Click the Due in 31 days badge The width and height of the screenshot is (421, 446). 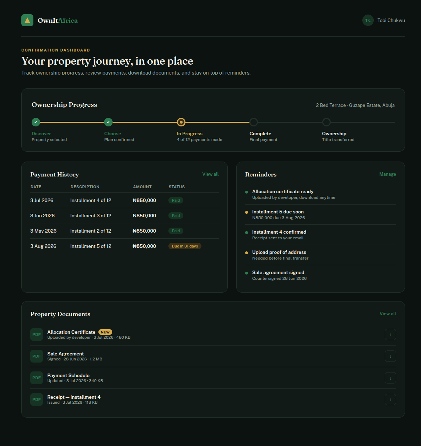(x=185, y=246)
